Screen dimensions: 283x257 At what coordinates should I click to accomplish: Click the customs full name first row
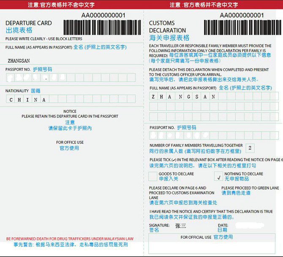click(x=214, y=96)
